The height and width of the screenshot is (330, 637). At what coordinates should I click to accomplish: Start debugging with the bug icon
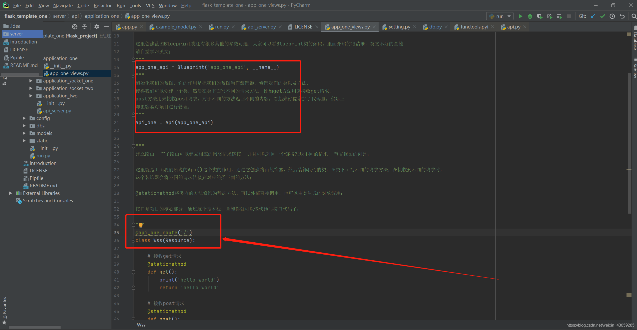[x=530, y=16]
